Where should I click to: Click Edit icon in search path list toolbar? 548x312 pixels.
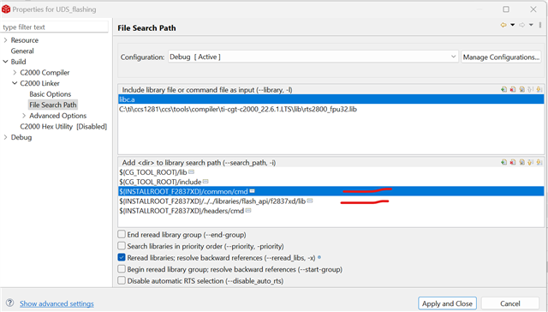[521, 162]
